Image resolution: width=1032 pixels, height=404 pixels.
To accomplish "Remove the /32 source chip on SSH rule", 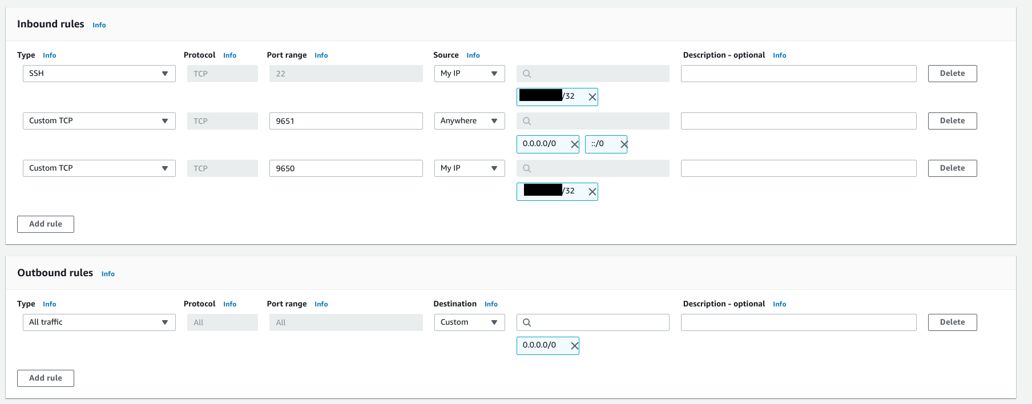I will pos(592,97).
